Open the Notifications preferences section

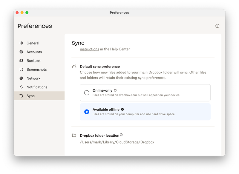coord(37,87)
